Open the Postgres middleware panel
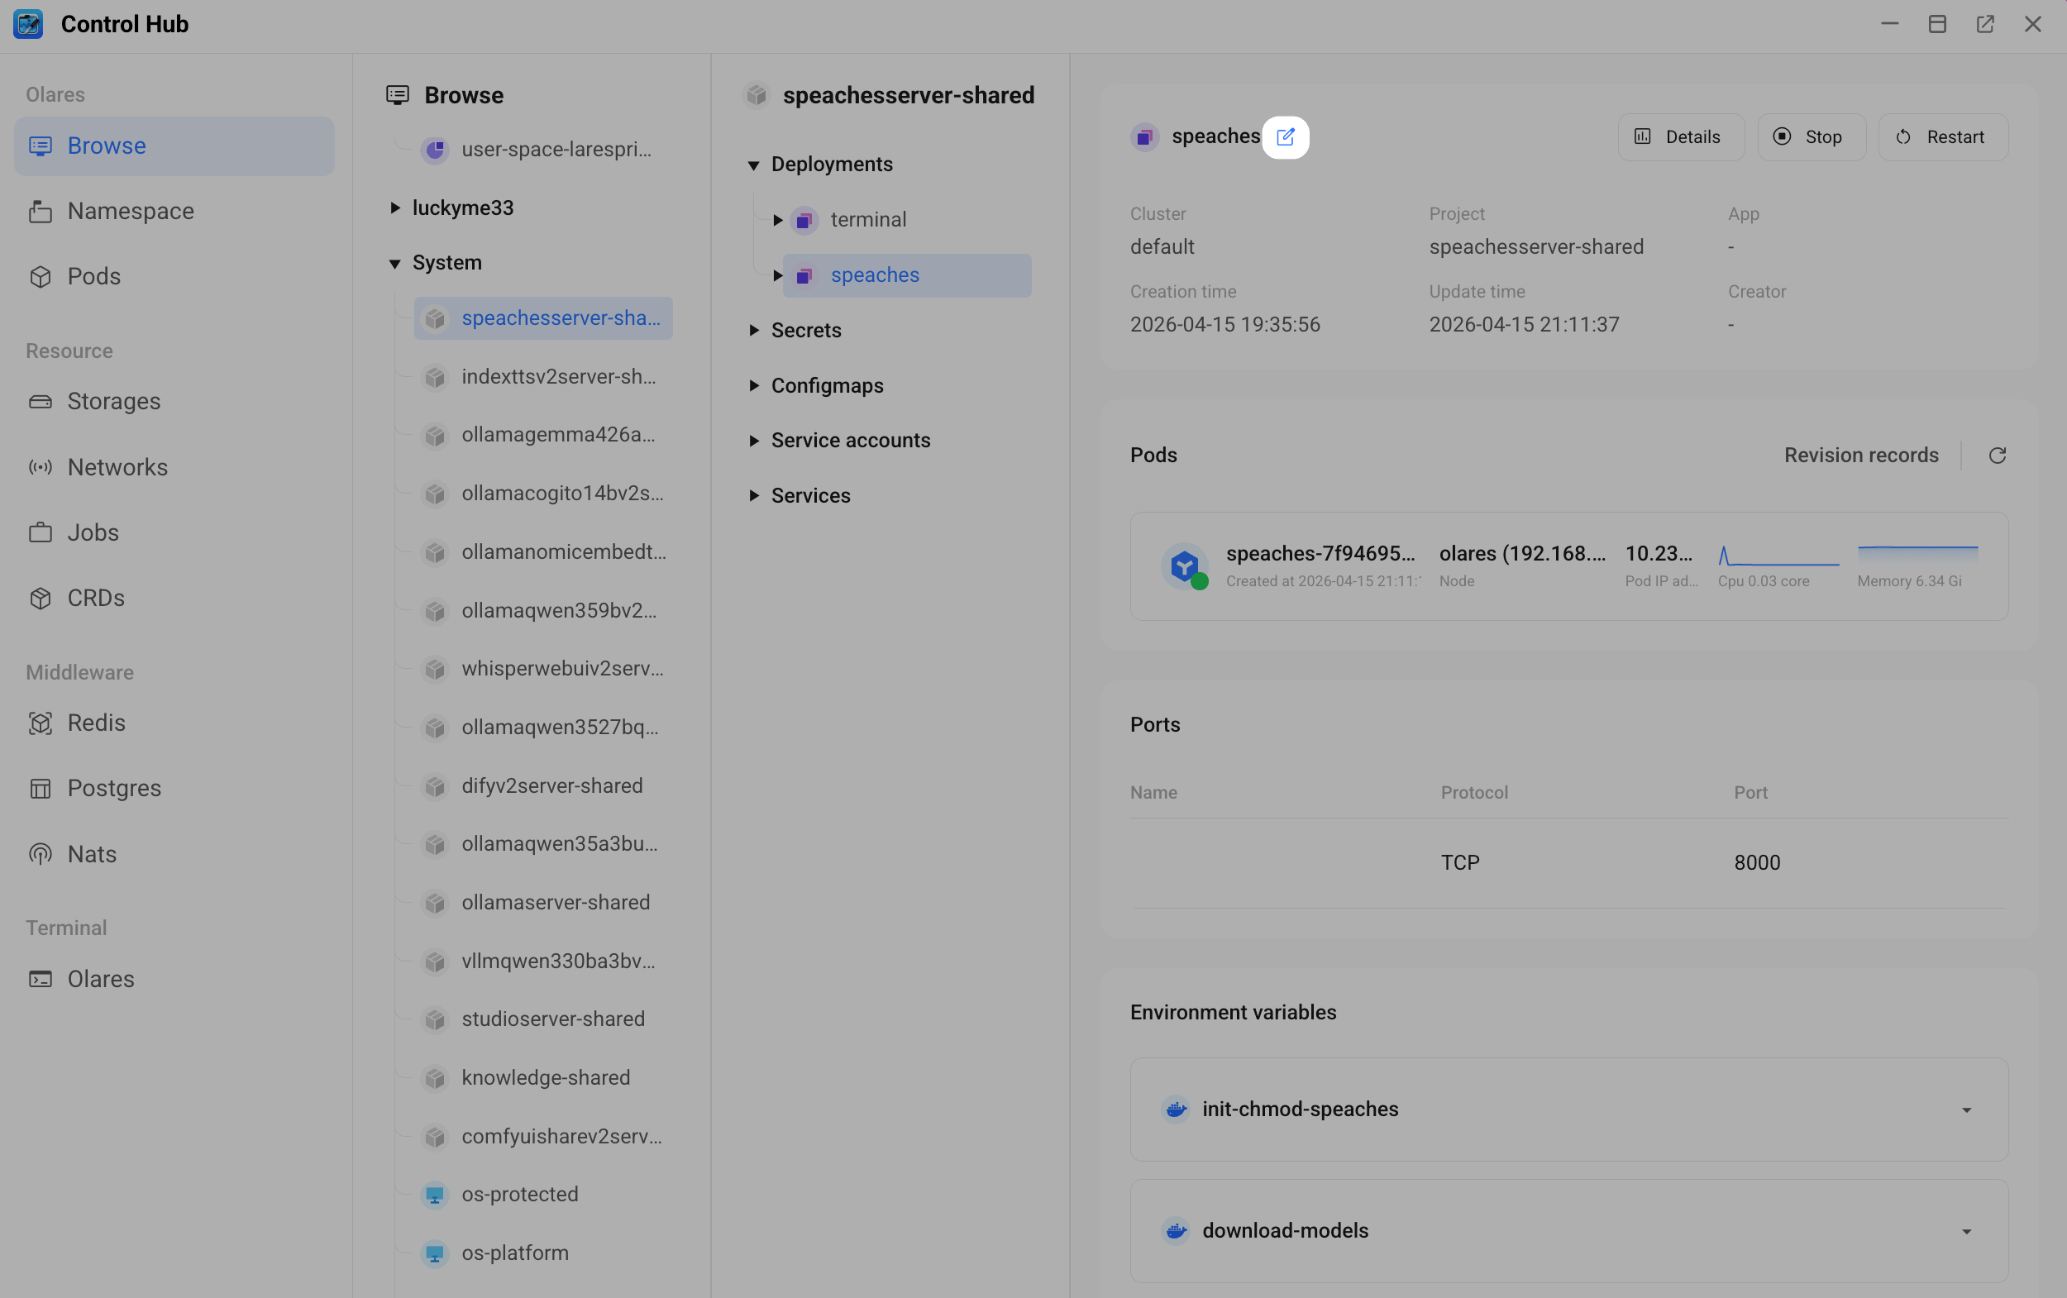The image size is (2067, 1298). [x=114, y=787]
